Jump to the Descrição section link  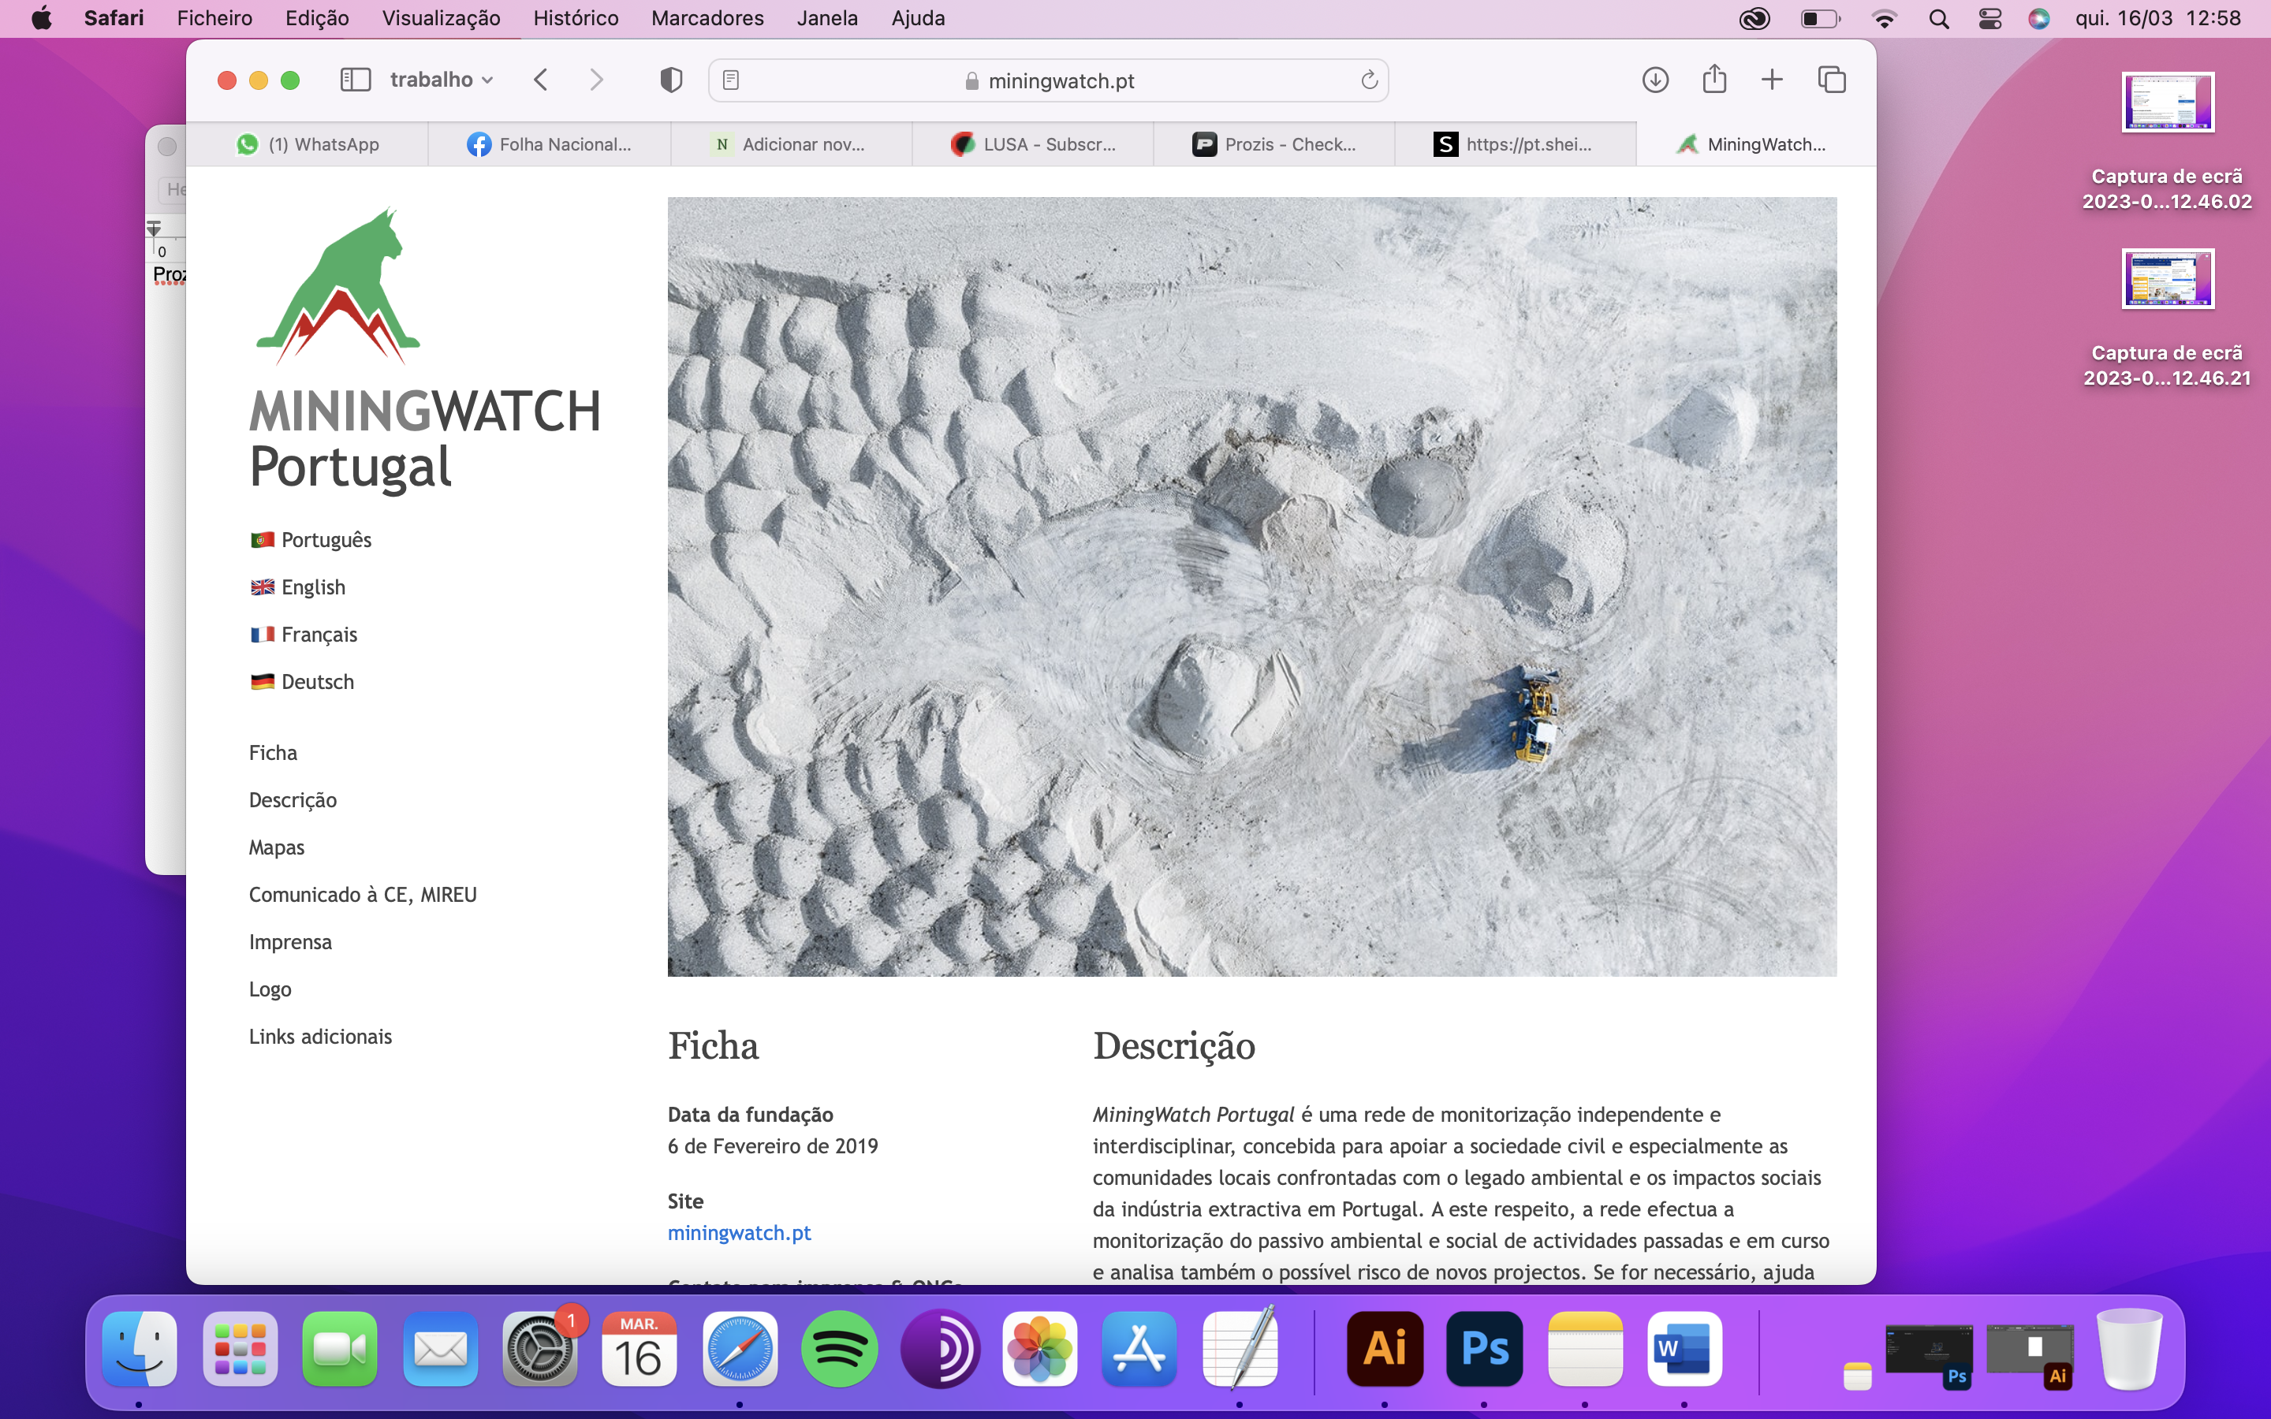(293, 800)
